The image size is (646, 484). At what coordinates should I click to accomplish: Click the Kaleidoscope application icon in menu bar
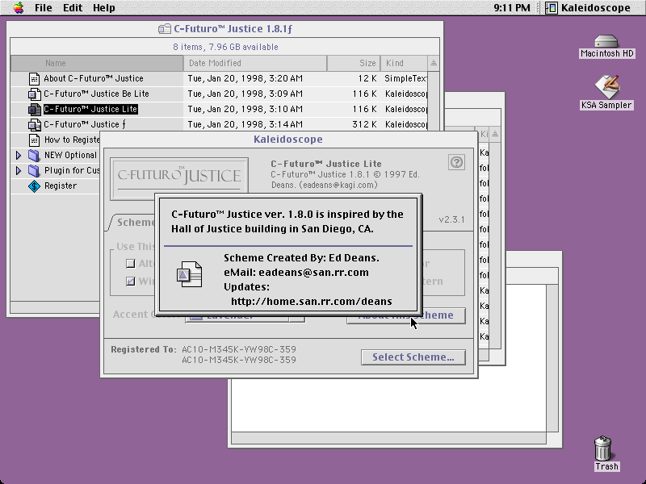click(552, 8)
